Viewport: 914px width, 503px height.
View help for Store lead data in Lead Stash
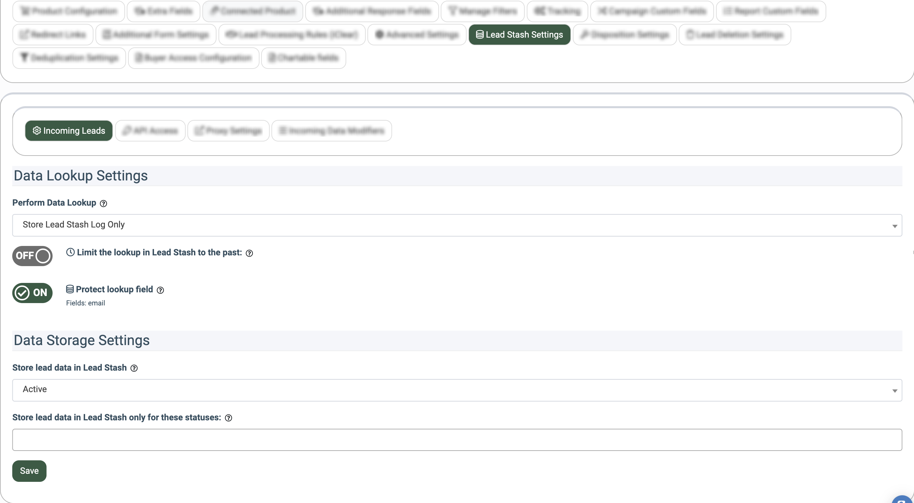coord(134,368)
